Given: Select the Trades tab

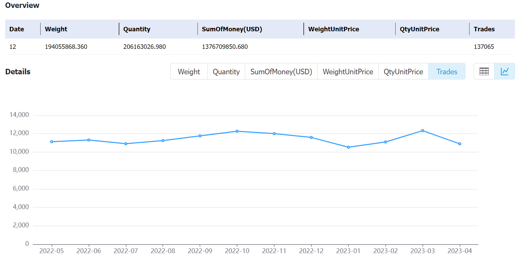Looking at the screenshot, I should (x=447, y=72).
